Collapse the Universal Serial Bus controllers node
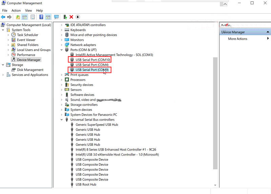271x194 pixels. coord(62,120)
